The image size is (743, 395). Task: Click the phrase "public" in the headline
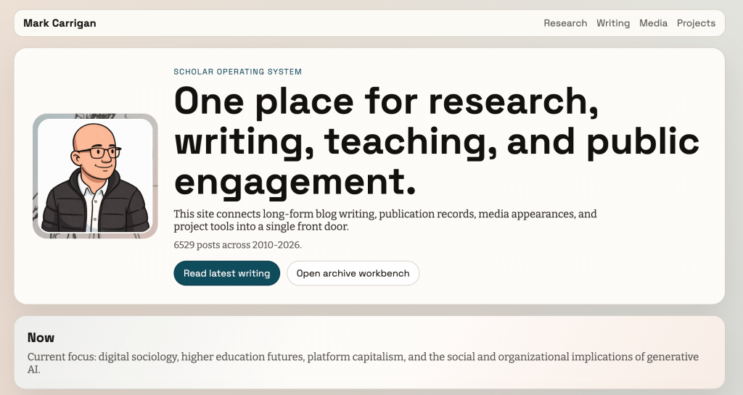[643, 142]
